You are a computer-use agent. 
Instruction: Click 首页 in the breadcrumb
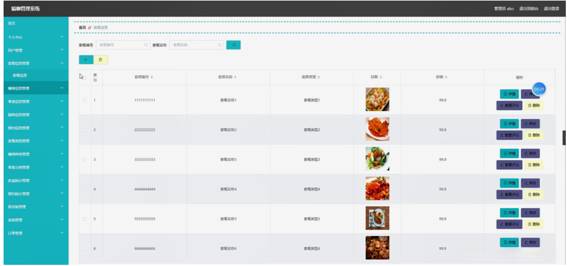[x=83, y=27]
